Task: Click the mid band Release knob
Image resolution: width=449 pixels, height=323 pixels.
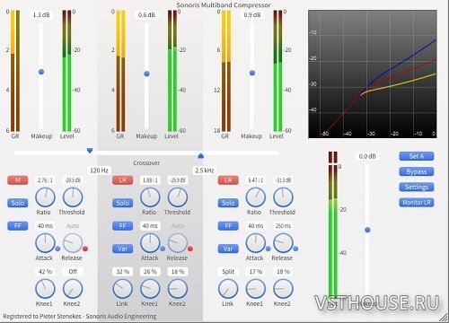Action: [178, 243]
